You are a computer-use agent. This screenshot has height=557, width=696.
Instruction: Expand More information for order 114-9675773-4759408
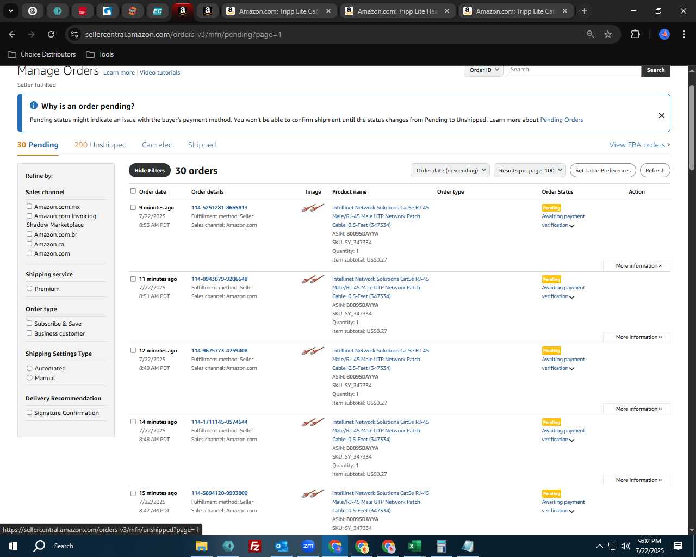[x=637, y=409]
